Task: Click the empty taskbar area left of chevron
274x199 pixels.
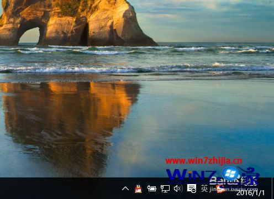Action: click(59, 188)
